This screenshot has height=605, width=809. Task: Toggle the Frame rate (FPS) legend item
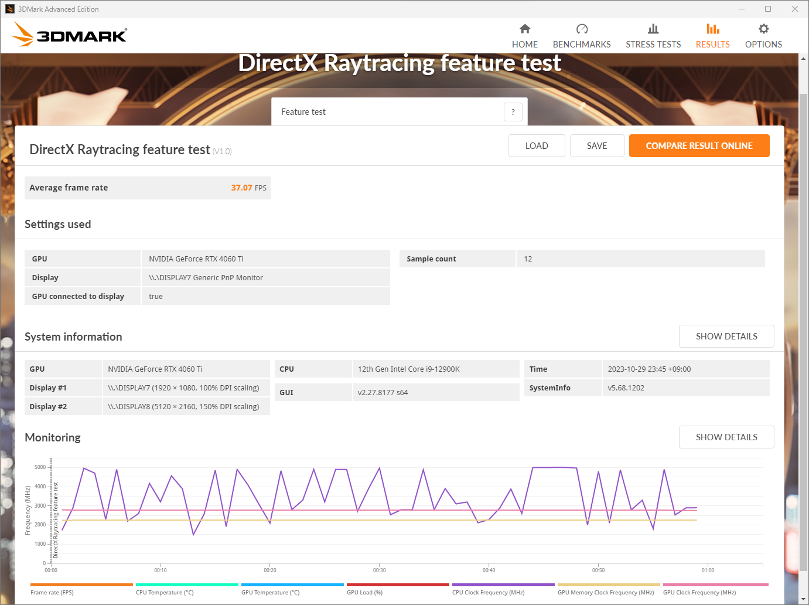coord(81,589)
